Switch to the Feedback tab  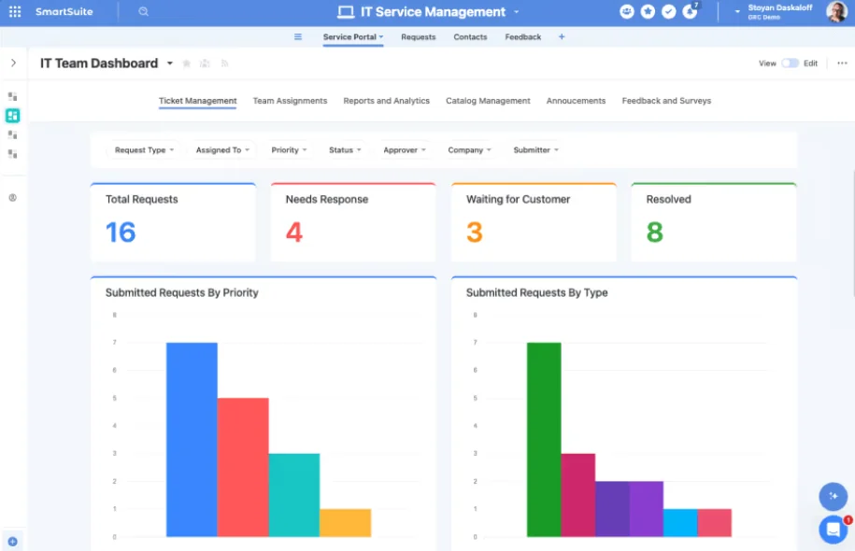pos(523,37)
